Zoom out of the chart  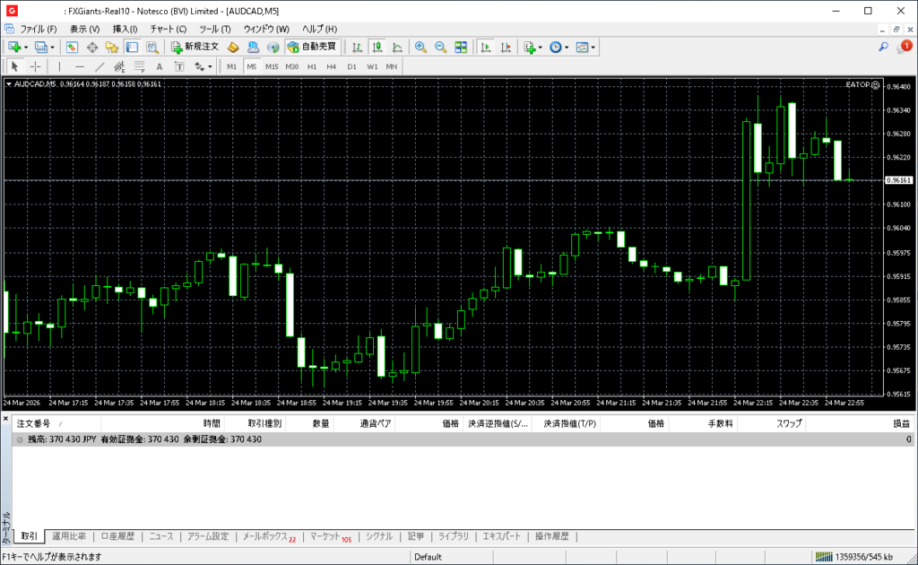pyautogui.click(x=440, y=47)
